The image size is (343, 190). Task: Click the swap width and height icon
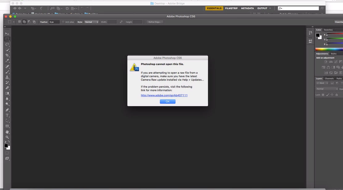(121, 22)
